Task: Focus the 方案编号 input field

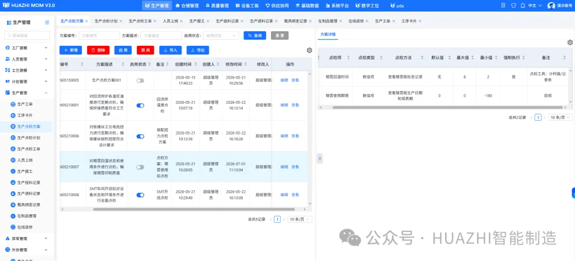Action: click(x=99, y=36)
